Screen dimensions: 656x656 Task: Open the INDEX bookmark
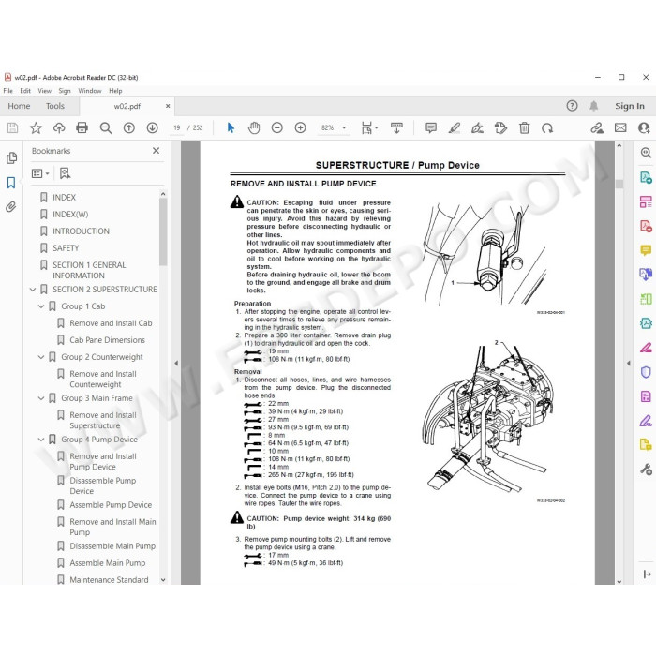click(64, 198)
